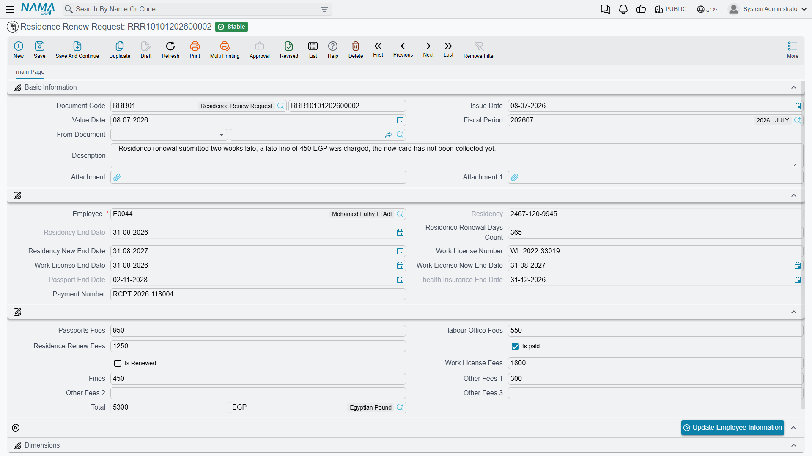Open the From Document dropdown
Viewport: 812px width, 456px height.
pos(169,135)
